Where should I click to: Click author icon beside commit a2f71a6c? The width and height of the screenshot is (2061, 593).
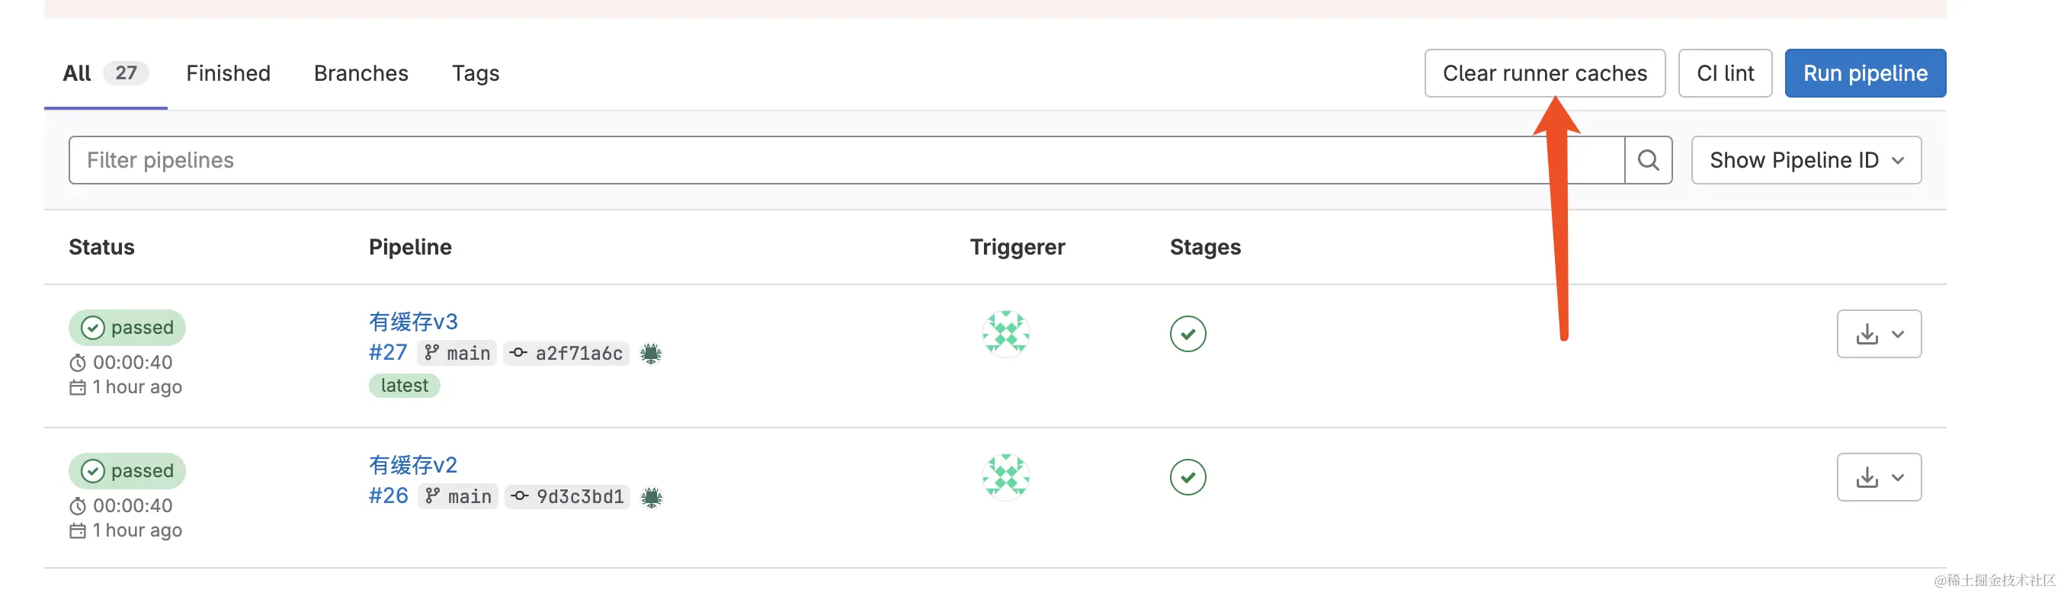point(650,354)
